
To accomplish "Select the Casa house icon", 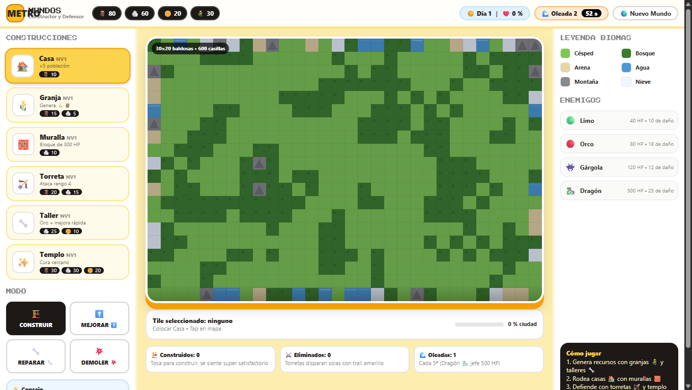I will click(x=22, y=66).
